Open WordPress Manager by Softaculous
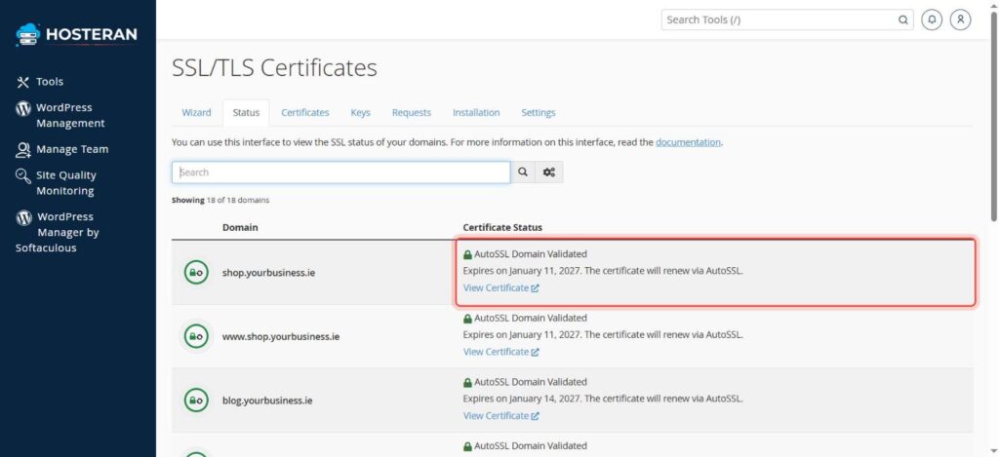 pyautogui.click(x=58, y=232)
